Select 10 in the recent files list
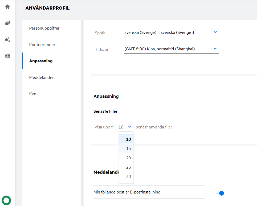This screenshot has height=206, width=257. click(129, 139)
